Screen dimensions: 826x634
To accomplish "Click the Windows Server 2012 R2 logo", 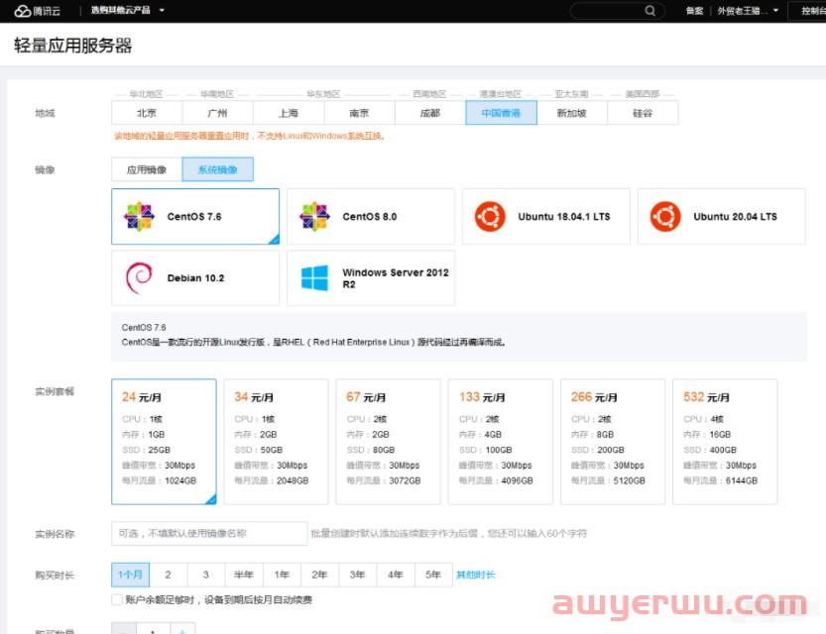I will coord(314,277).
